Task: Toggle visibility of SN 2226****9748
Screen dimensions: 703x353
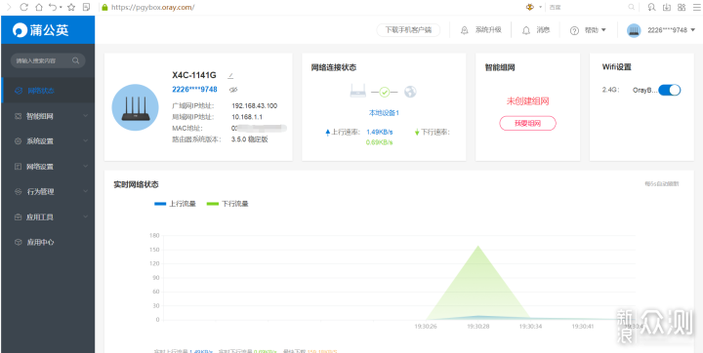Action: point(233,90)
